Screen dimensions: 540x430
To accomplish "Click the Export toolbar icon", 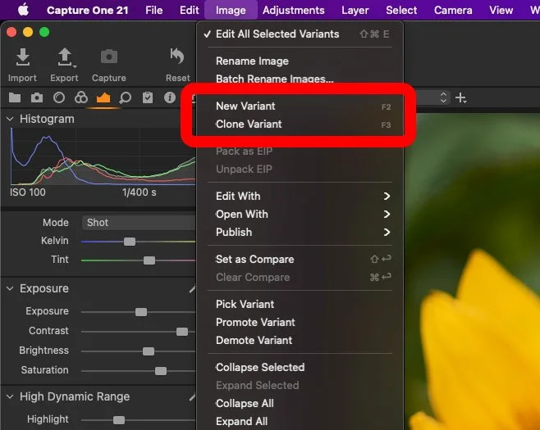I will pyautogui.click(x=65, y=57).
